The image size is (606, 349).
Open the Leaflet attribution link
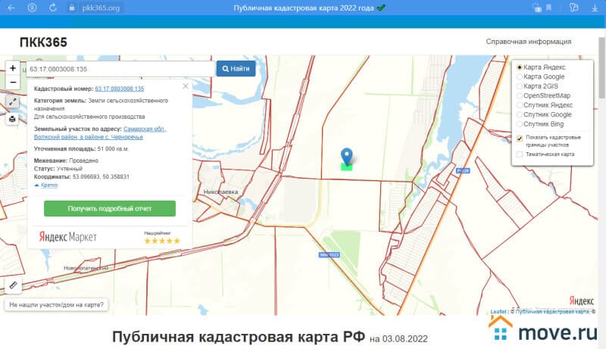[498, 312]
